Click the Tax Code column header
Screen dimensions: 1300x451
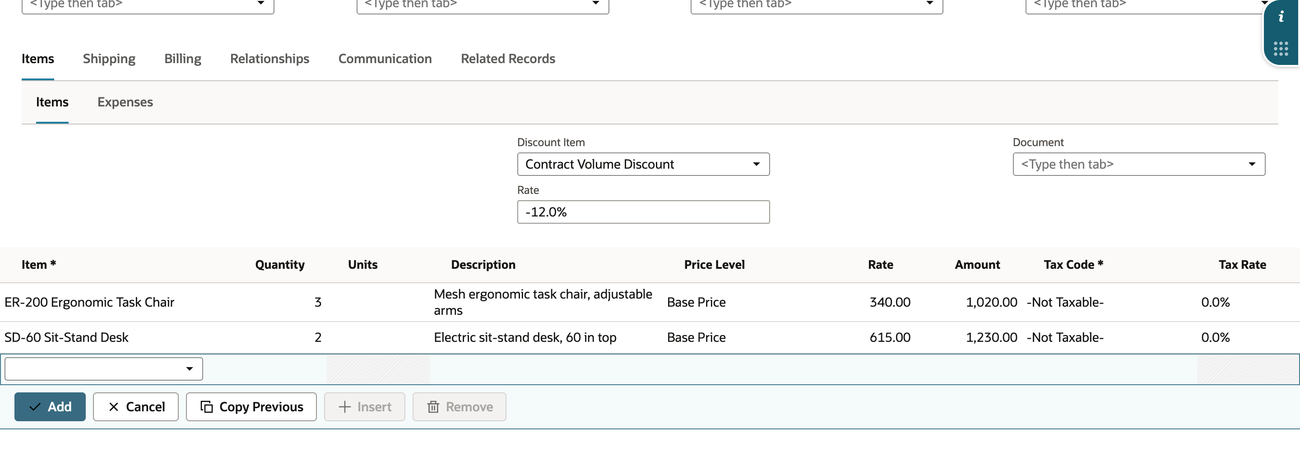(1073, 265)
